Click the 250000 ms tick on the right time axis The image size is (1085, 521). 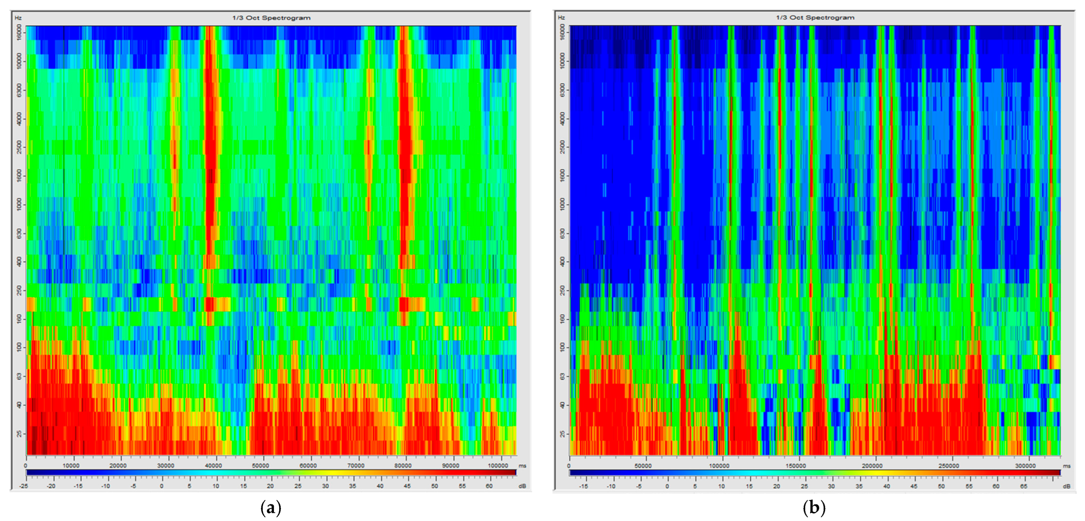(x=949, y=466)
